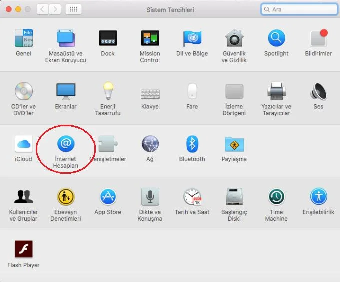Image resolution: width=340 pixels, height=282 pixels.
Task: Click the show all grid button
Action: coord(73,9)
